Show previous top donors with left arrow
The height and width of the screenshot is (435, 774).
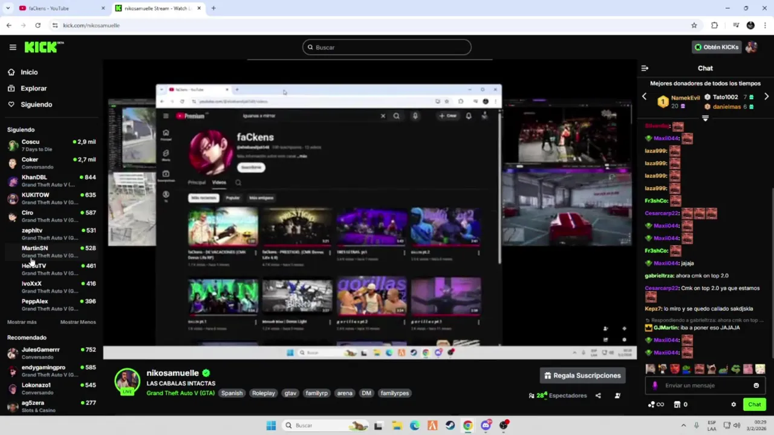[x=644, y=97]
